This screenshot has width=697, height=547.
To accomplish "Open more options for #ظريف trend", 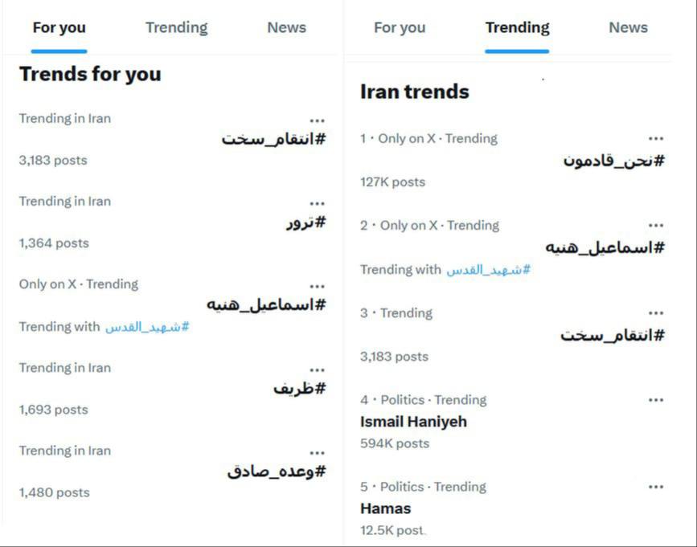I will 318,370.
